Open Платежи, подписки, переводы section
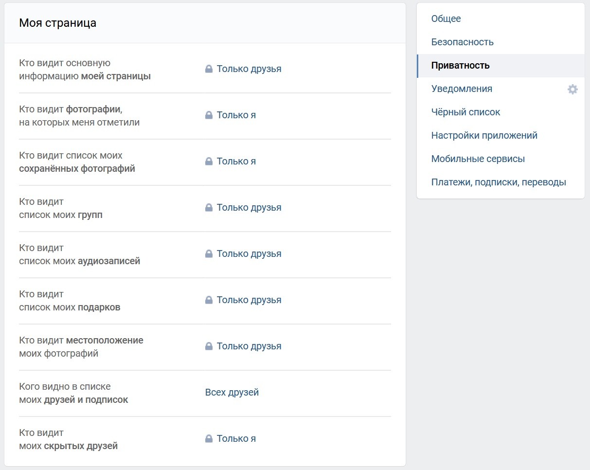The height and width of the screenshot is (470, 590). click(499, 182)
